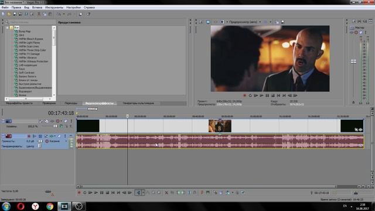375x211 pixels.
Task: Open the Undo history dropdown arrow
Action: click(64, 14)
